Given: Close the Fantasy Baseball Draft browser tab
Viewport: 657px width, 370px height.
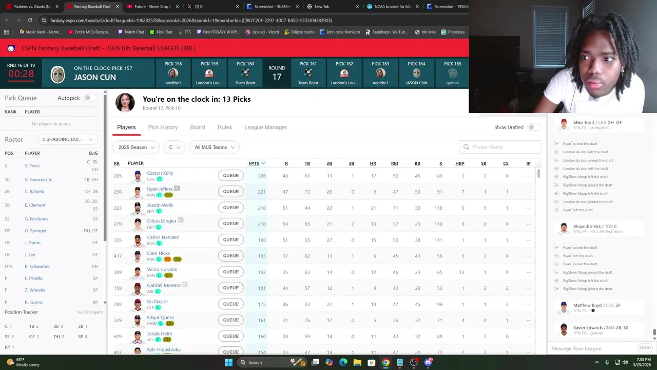Looking at the screenshot, I should pos(117,6).
